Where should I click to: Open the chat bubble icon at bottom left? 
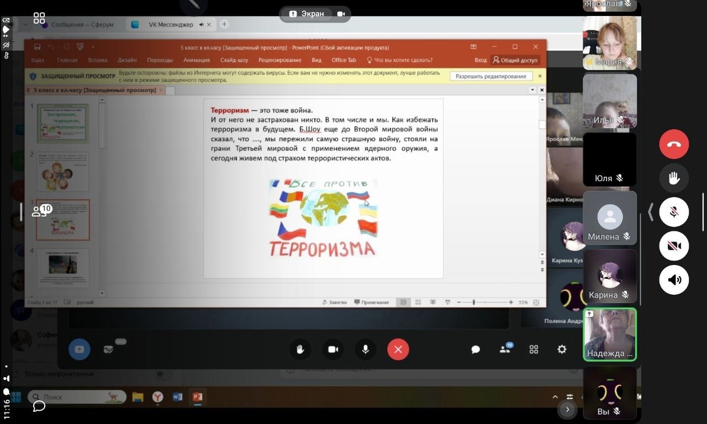39,406
